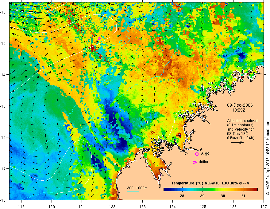Click the '-12' latitude axis label
The height and width of the screenshot is (209, 270).
tap(3, 12)
